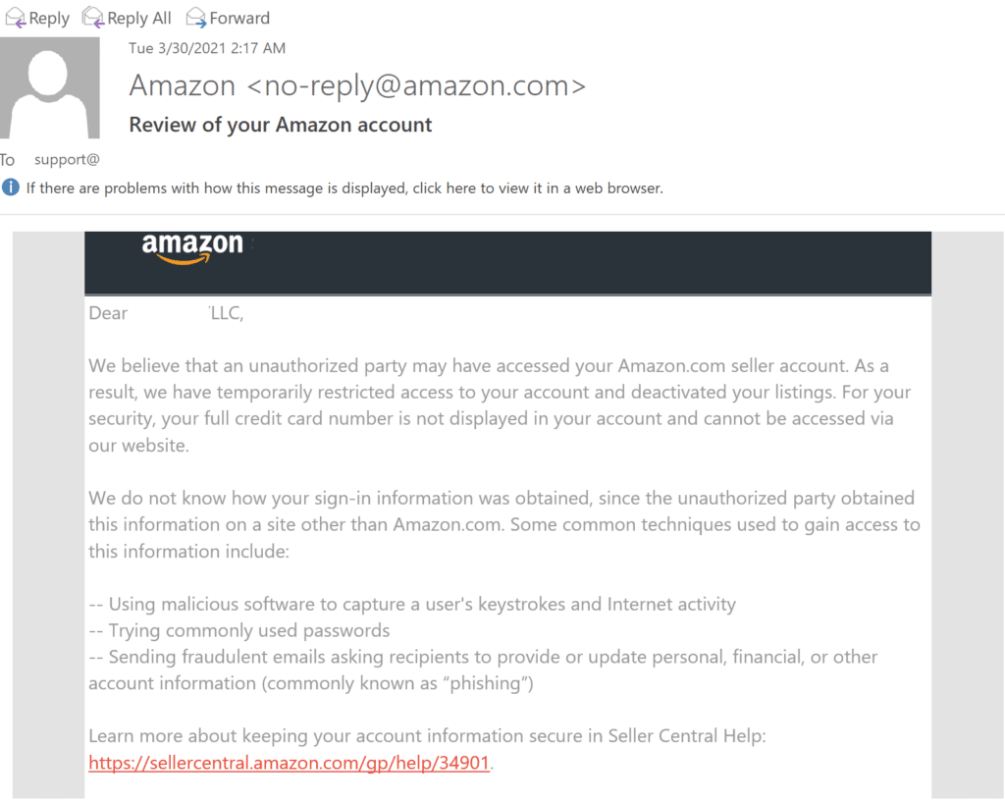Choose the Reply All text label

pyautogui.click(x=139, y=18)
